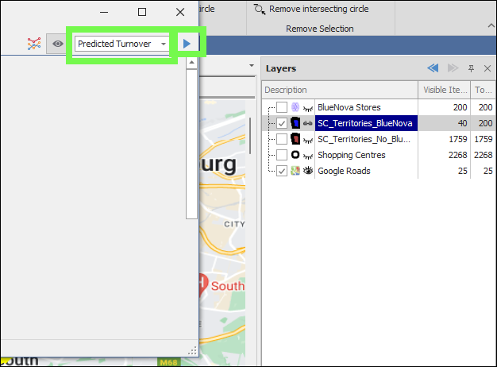Image resolution: width=497 pixels, height=367 pixels.
Task: Click the scroll up arrow in the left panel
Action: [191, 64]
